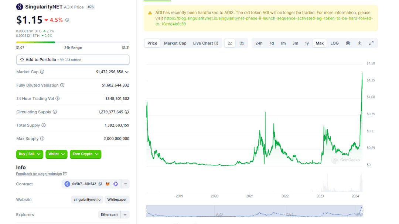This screenshot has height=224, width=399.
Task: Expand chart to fullscreen
Action: point(371,43)
